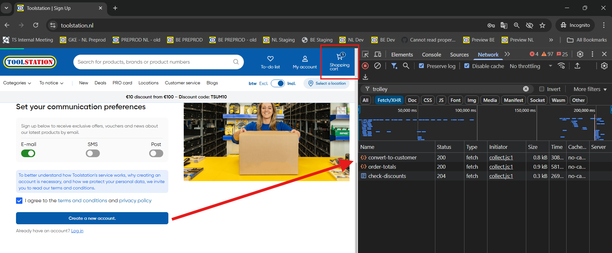Screen dimensions: 612x253
Task: Click Create a new account button
Action: [92, 218]
